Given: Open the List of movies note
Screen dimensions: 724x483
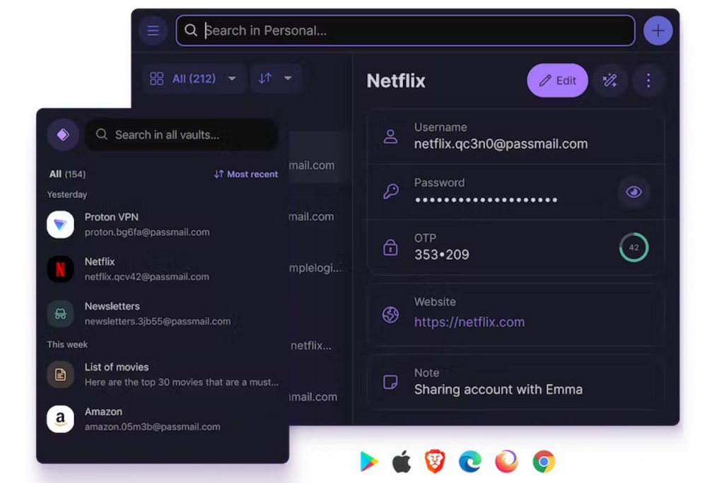Looking at the screenshot, I should pyautogui.click(x=163, y=375).
